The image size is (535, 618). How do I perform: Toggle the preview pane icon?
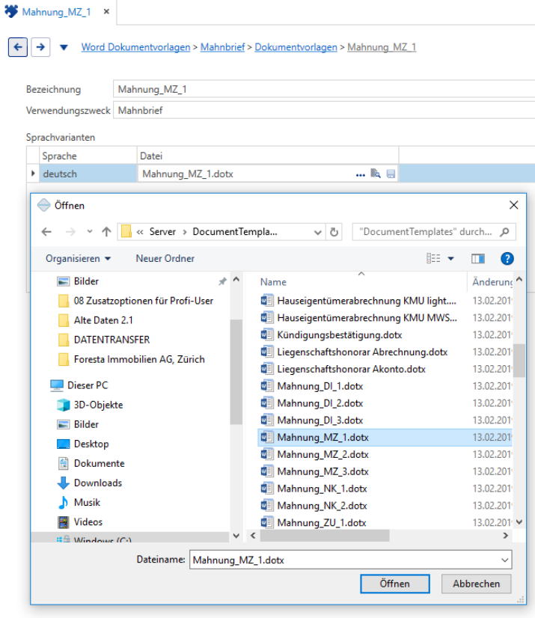pos(478,259)
